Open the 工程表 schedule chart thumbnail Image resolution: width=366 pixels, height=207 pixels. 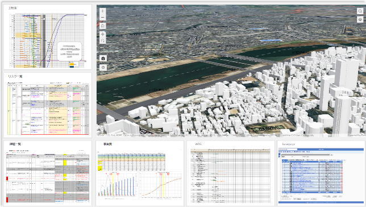tap(48, 41)
